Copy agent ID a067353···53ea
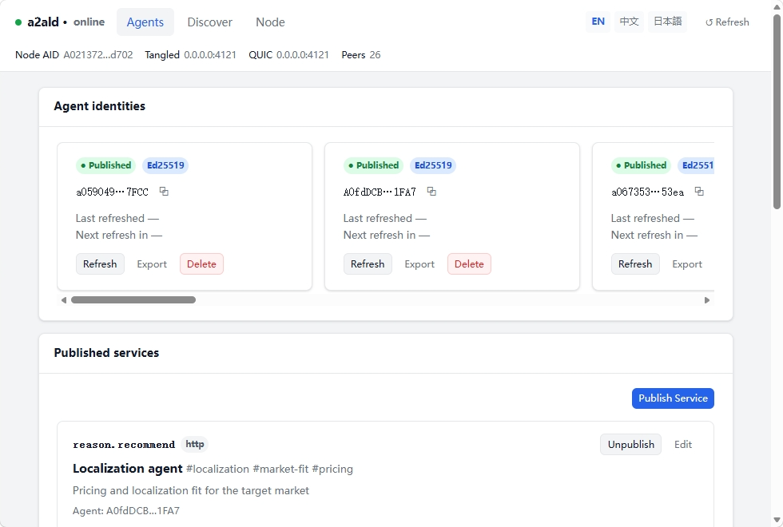This screenshot has height=527, width=783. (699, 191)
